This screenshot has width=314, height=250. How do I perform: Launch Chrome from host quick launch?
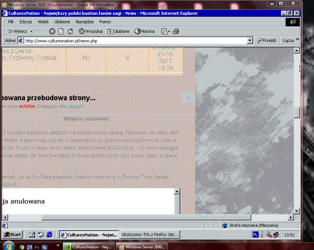point(22,247)
